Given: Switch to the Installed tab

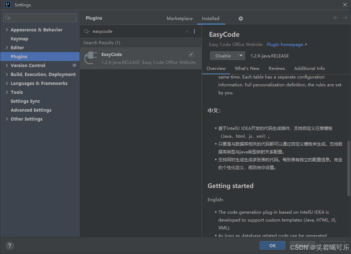Looking at the screenshot, I should [x=211, y=19].
